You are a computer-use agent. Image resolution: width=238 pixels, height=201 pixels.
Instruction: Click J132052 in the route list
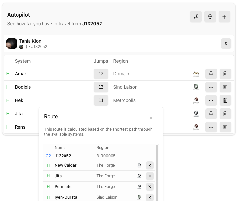tap(63, 156)
